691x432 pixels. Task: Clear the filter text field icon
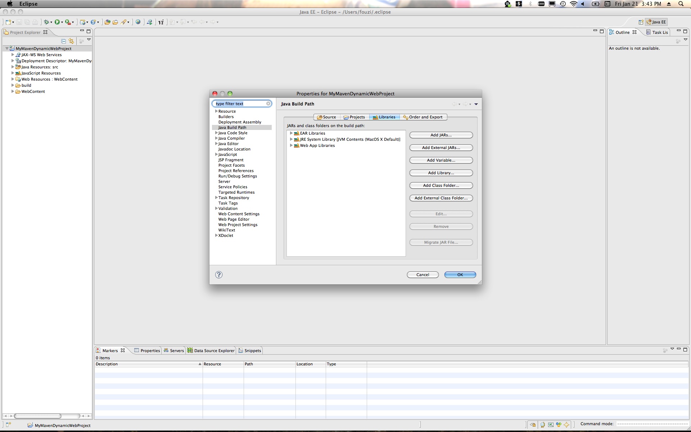[268, 104]
